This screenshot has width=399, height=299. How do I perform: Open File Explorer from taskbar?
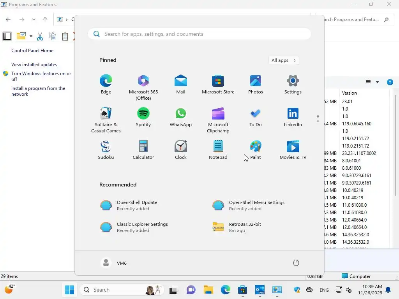(x=208, y=290)
